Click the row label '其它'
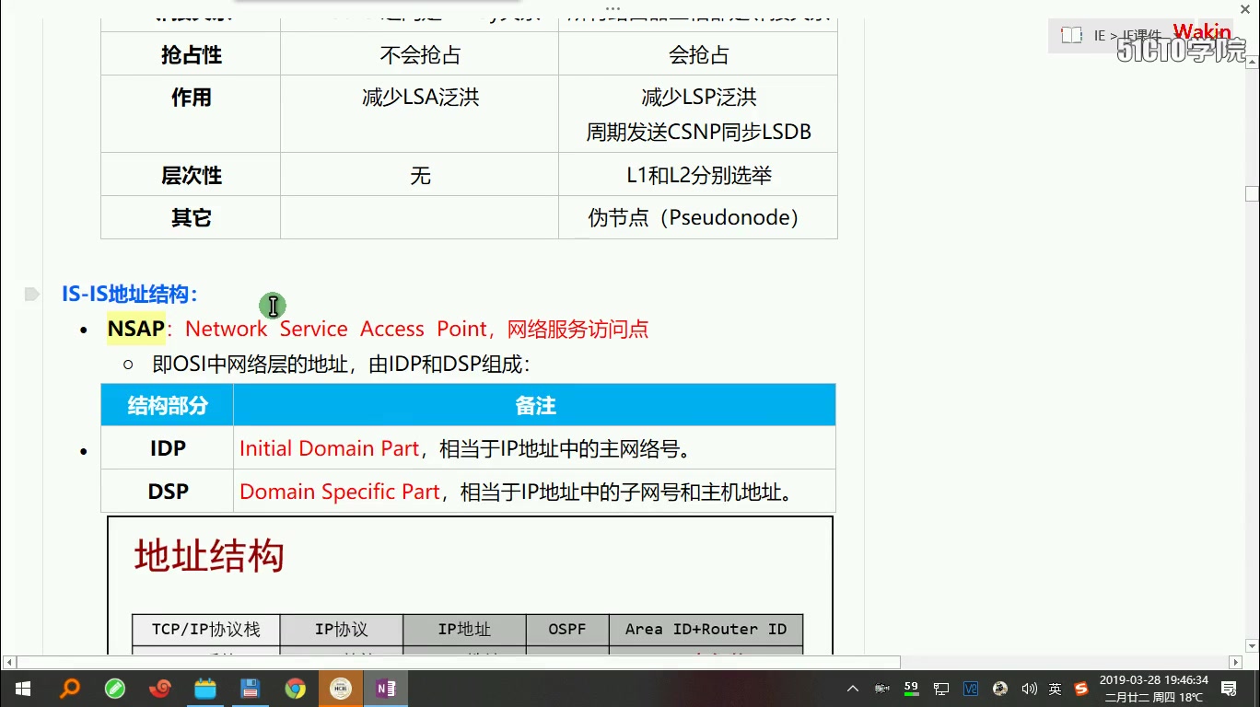 coord(191,217)
